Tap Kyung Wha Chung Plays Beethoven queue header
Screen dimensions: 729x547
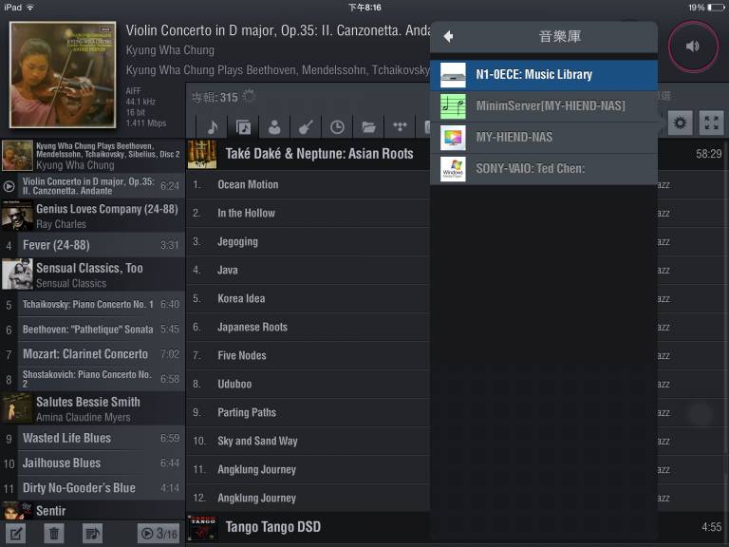[92, 156]
